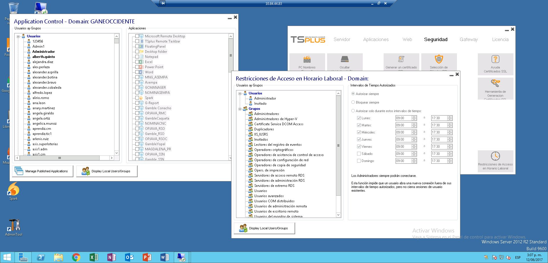The width and height of the screenshot is (548, 263).
Task: Click the Restricciones de Acceso clock icon
Action: tap(495, 156)
